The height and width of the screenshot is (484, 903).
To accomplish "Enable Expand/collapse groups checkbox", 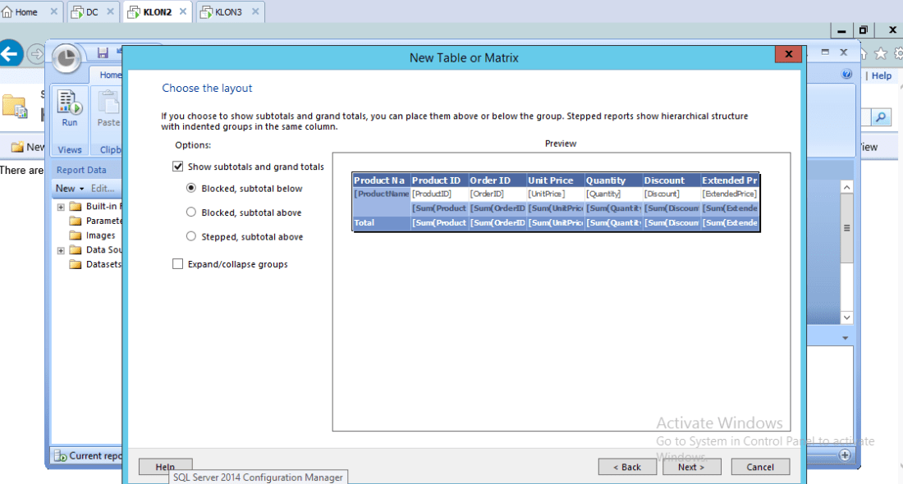I will [178, 264].
